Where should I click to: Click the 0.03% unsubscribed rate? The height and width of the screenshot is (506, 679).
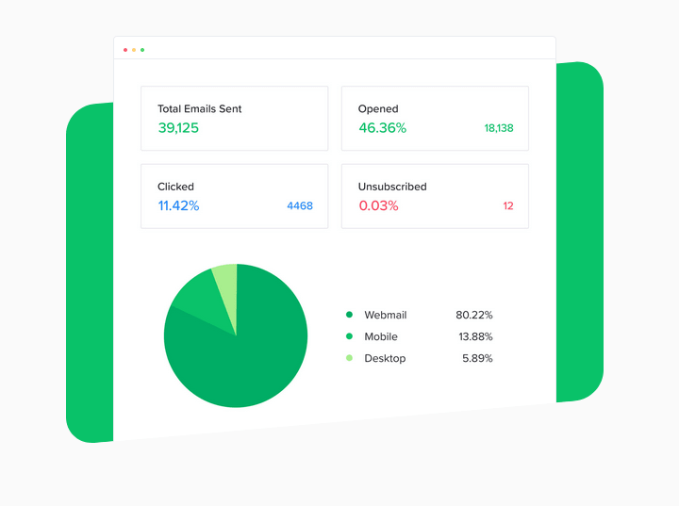coord(378,205)
